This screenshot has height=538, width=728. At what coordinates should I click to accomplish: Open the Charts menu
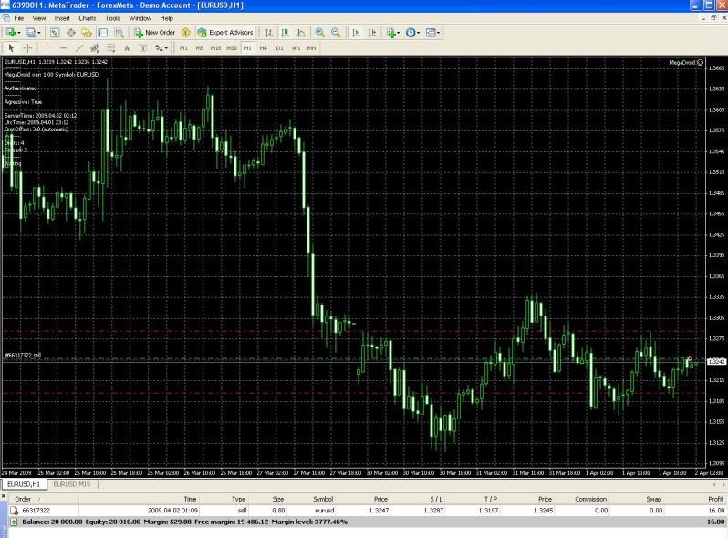point(88,18)
